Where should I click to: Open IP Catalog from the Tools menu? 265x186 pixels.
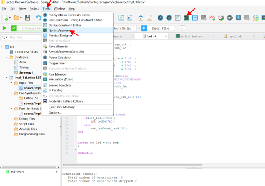tap(77, 90)
